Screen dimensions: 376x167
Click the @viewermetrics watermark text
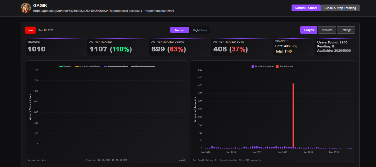[36, 160]
